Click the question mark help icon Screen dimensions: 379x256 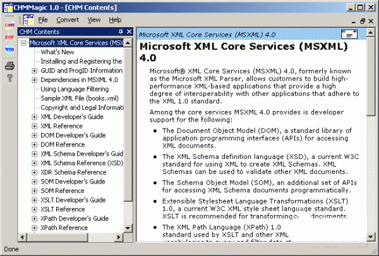[x=9, y=78]
